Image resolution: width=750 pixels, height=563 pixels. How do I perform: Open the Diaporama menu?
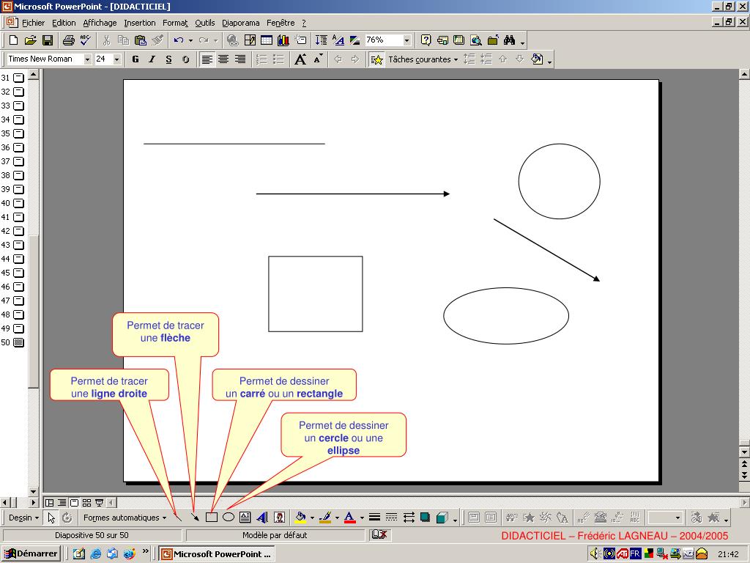(240, 23)
